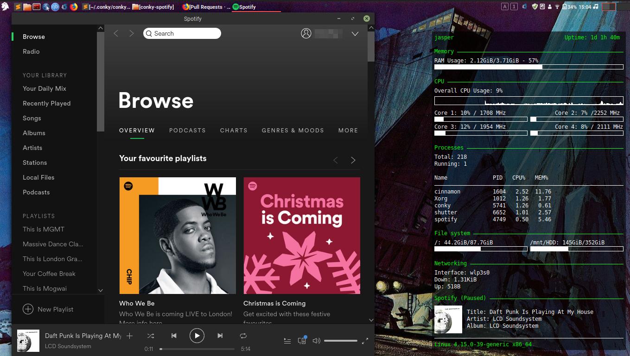The height and width of the screenshot is (356, 630).
Task: Toggle repeat mode in the player bar
Action: coord(243,336)
